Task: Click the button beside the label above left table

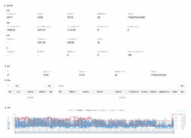Action: pyautogui.click(x=17, y=86)
